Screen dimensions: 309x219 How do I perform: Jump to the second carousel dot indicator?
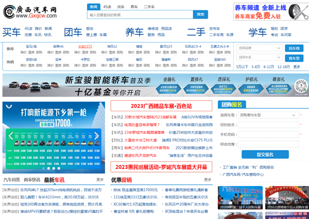tap(48, 169)
